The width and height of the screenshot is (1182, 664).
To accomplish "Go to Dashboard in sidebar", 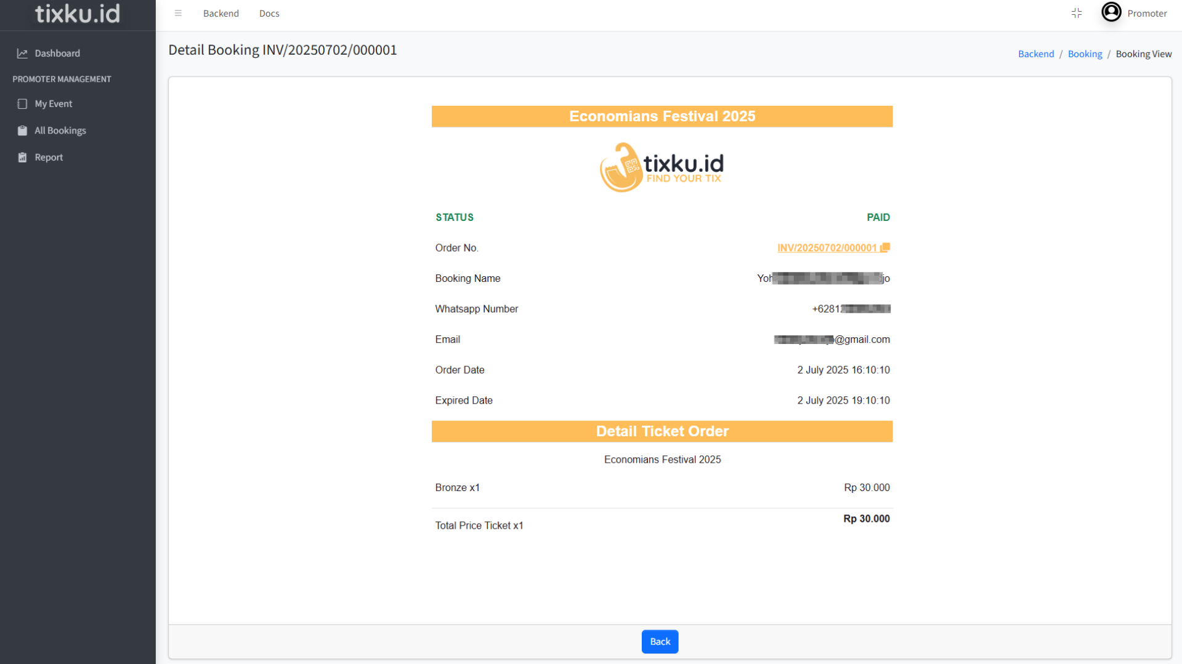I will pyautogui.click(x=57, y=54).
